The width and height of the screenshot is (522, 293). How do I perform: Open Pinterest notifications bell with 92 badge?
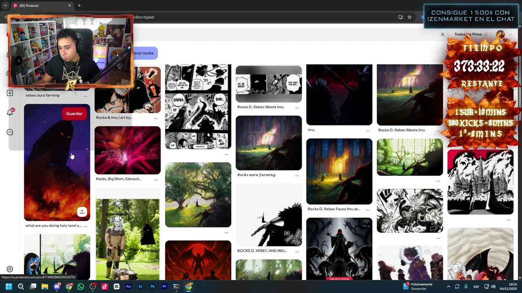10,112
